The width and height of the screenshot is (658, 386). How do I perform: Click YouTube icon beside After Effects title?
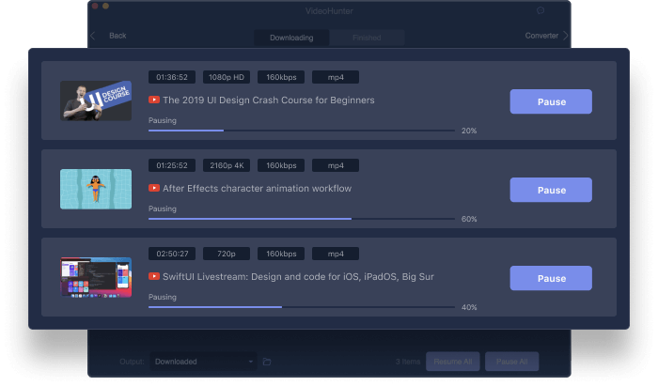pos(153,188)
